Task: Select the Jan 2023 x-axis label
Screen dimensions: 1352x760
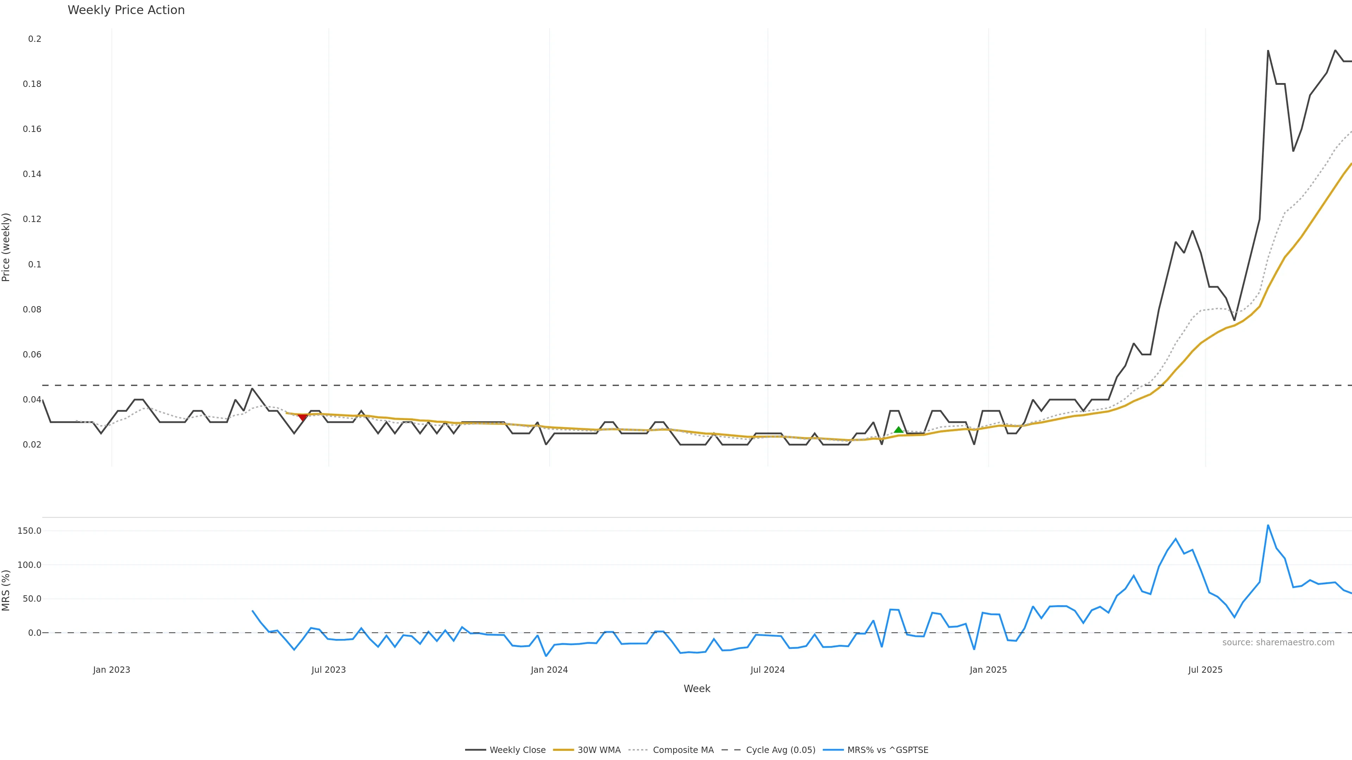Action: [x=111, y=670]
